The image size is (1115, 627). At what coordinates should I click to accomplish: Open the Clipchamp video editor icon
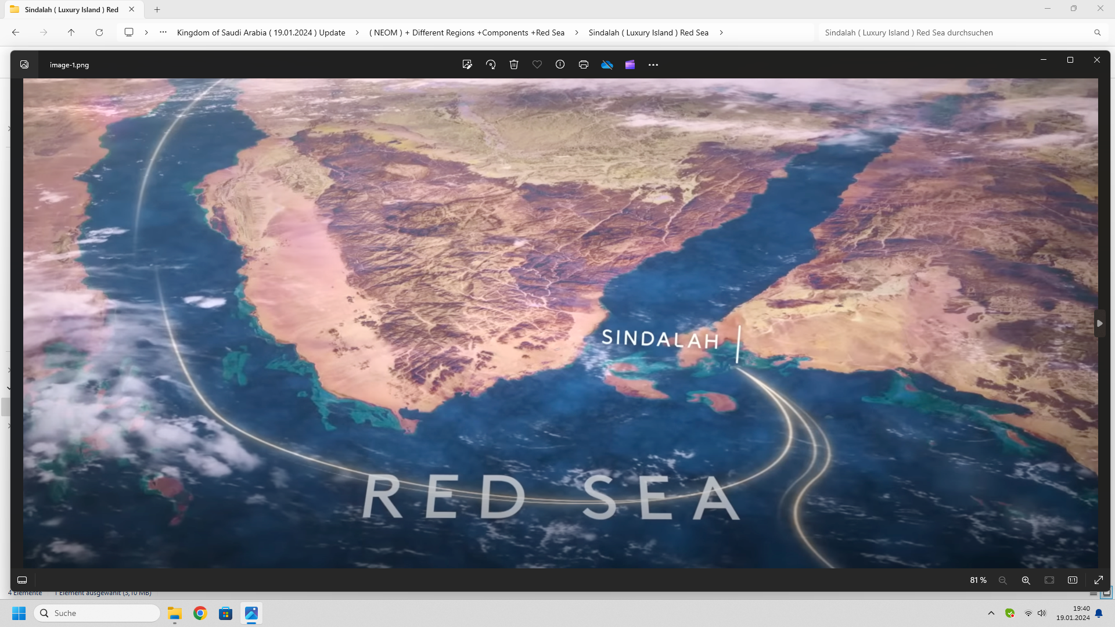[x=630, y=64]
